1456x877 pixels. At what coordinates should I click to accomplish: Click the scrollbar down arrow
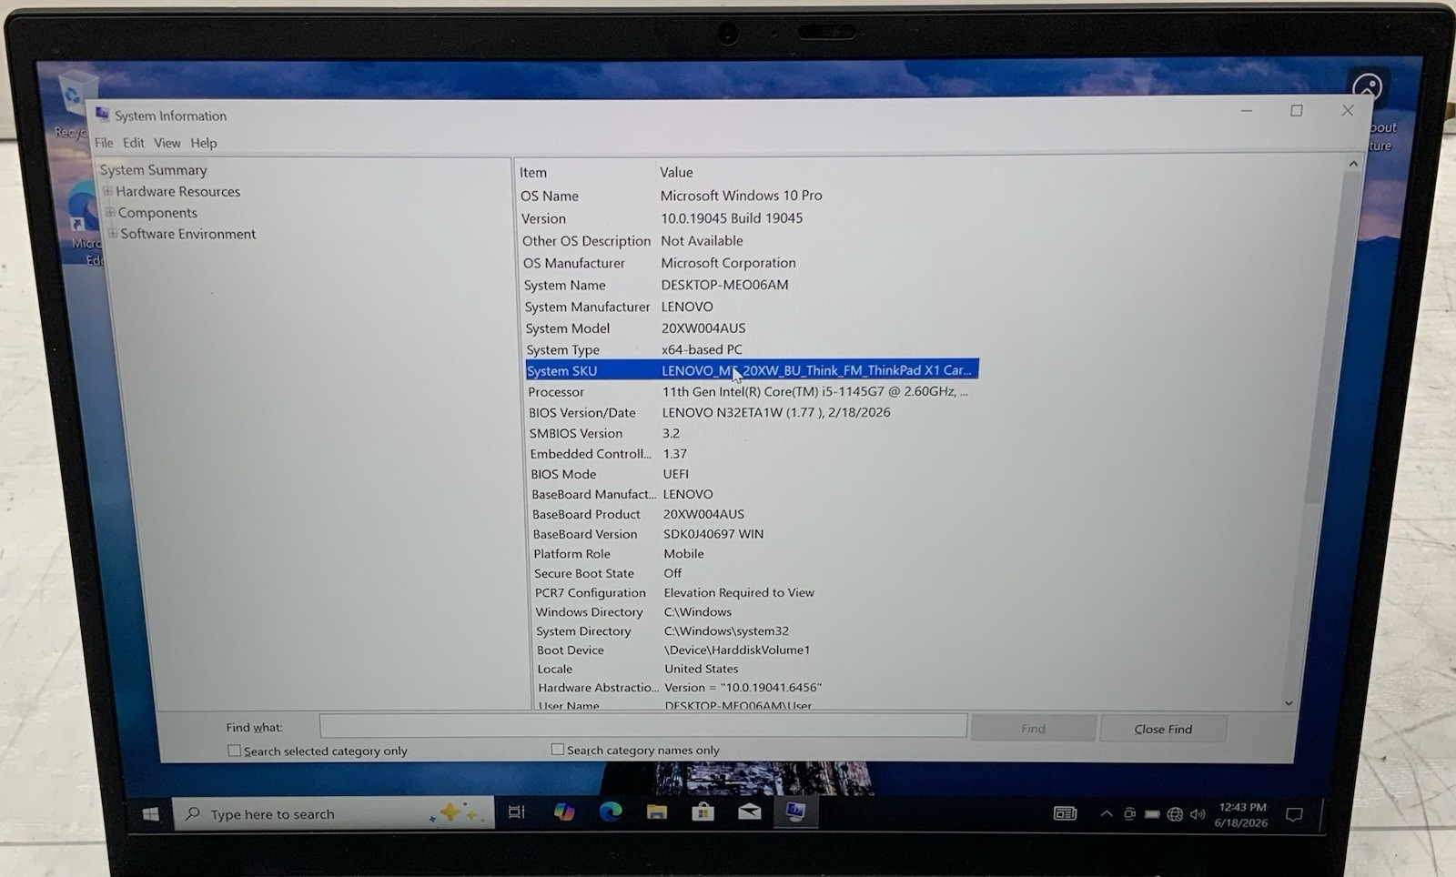(1289, 702)
